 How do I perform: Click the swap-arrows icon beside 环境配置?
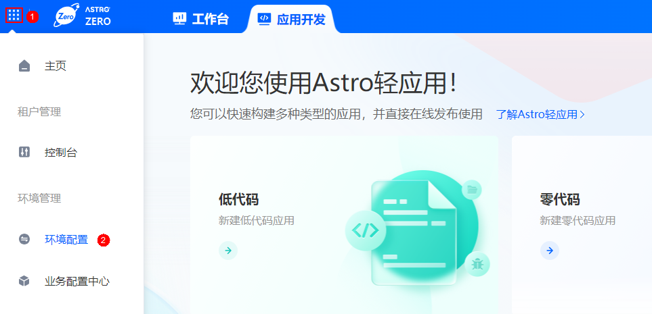pyautogui.click(x=24, y=239)
